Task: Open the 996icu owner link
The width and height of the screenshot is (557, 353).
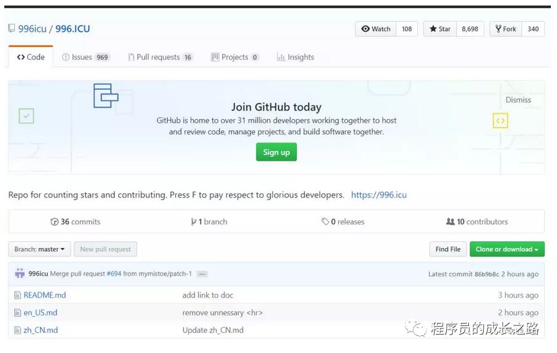Action: coord(33,29)
